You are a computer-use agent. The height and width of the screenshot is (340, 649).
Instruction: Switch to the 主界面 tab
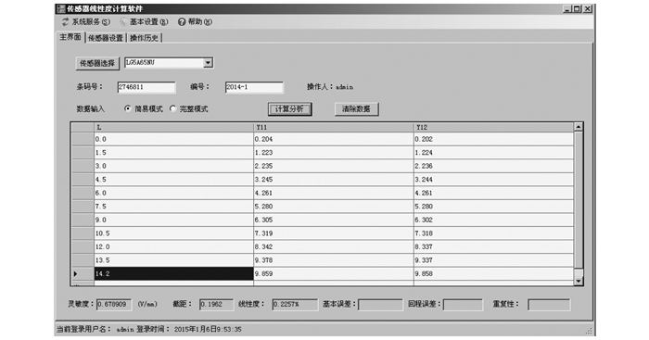(70, 37)
